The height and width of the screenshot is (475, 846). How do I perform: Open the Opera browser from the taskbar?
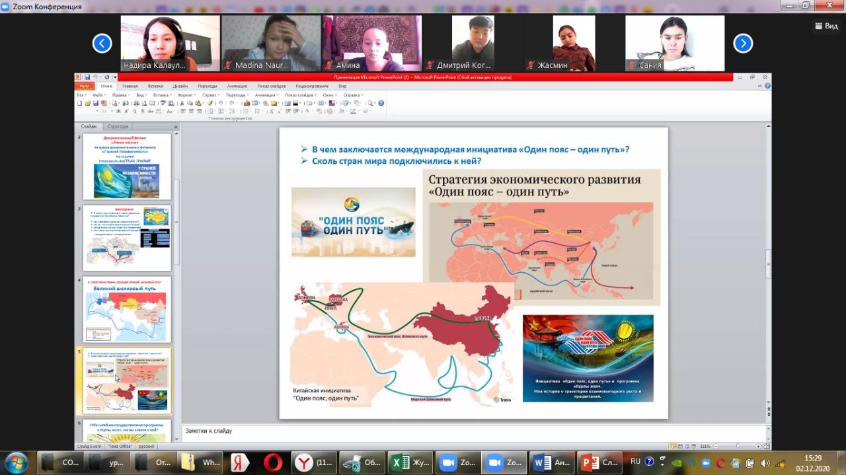(273, 462)
